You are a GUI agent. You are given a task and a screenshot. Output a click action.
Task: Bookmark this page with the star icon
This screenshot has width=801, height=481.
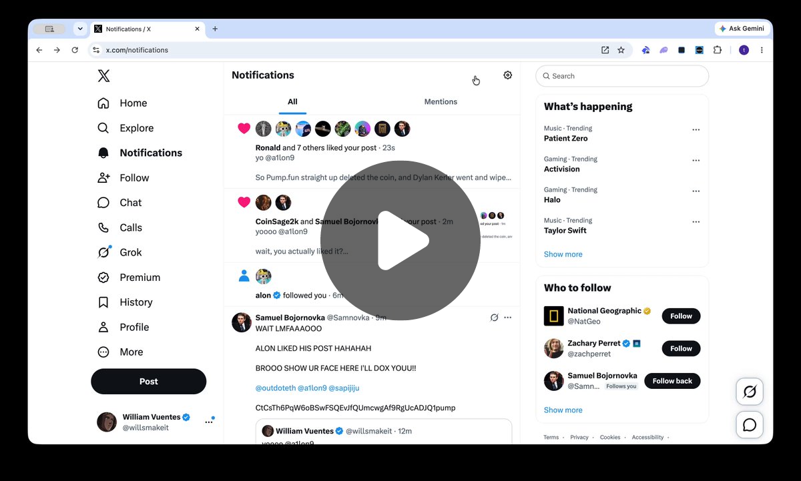621,50
